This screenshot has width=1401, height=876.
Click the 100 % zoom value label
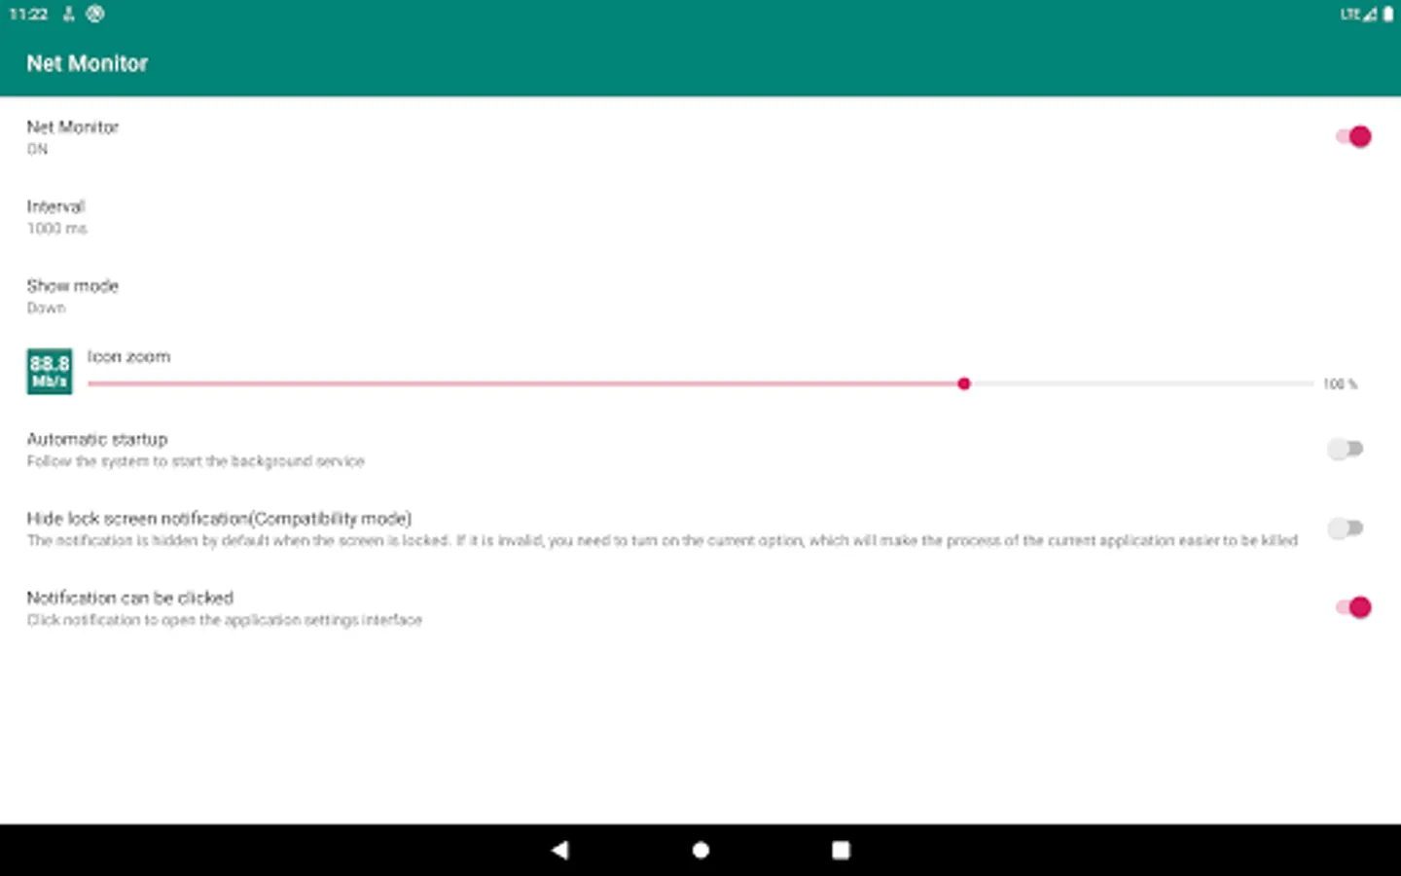(x=1340, y=384)
